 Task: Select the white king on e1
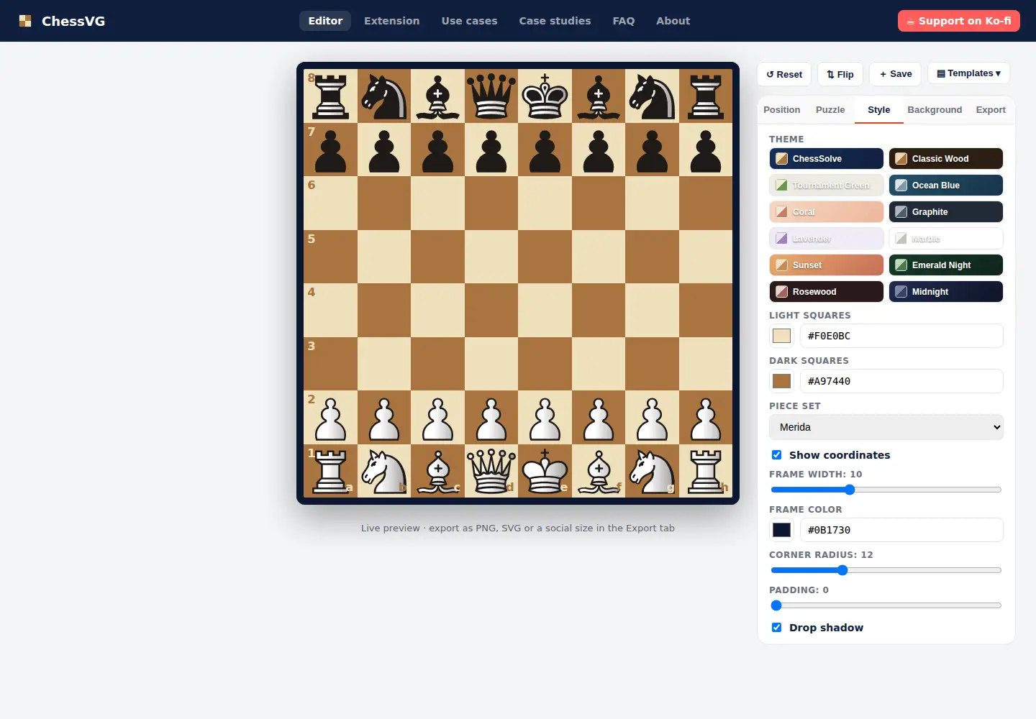(545, 471)
